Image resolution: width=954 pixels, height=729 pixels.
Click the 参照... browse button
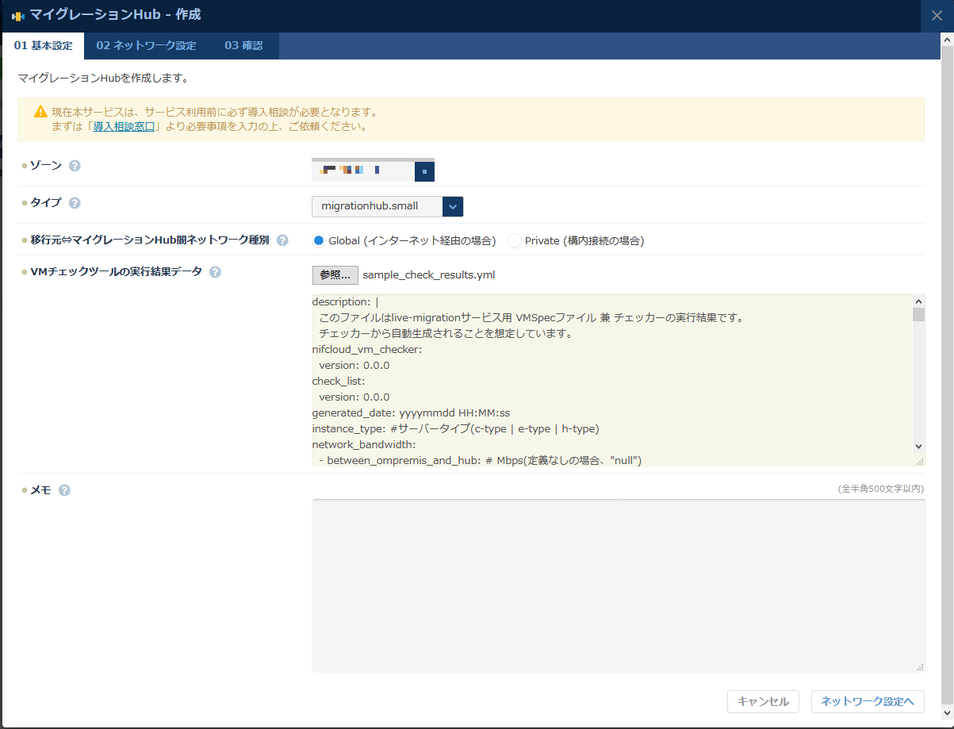[x=334, y=274]
